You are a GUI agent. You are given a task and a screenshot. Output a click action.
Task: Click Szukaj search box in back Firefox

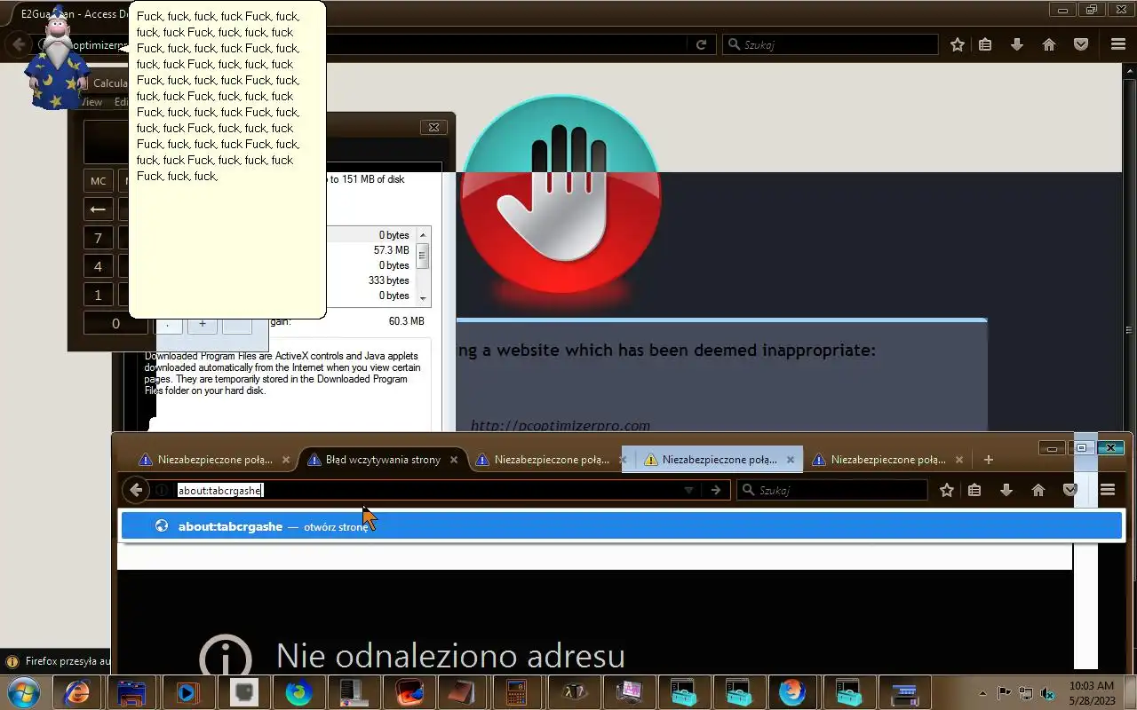[831, 44]
